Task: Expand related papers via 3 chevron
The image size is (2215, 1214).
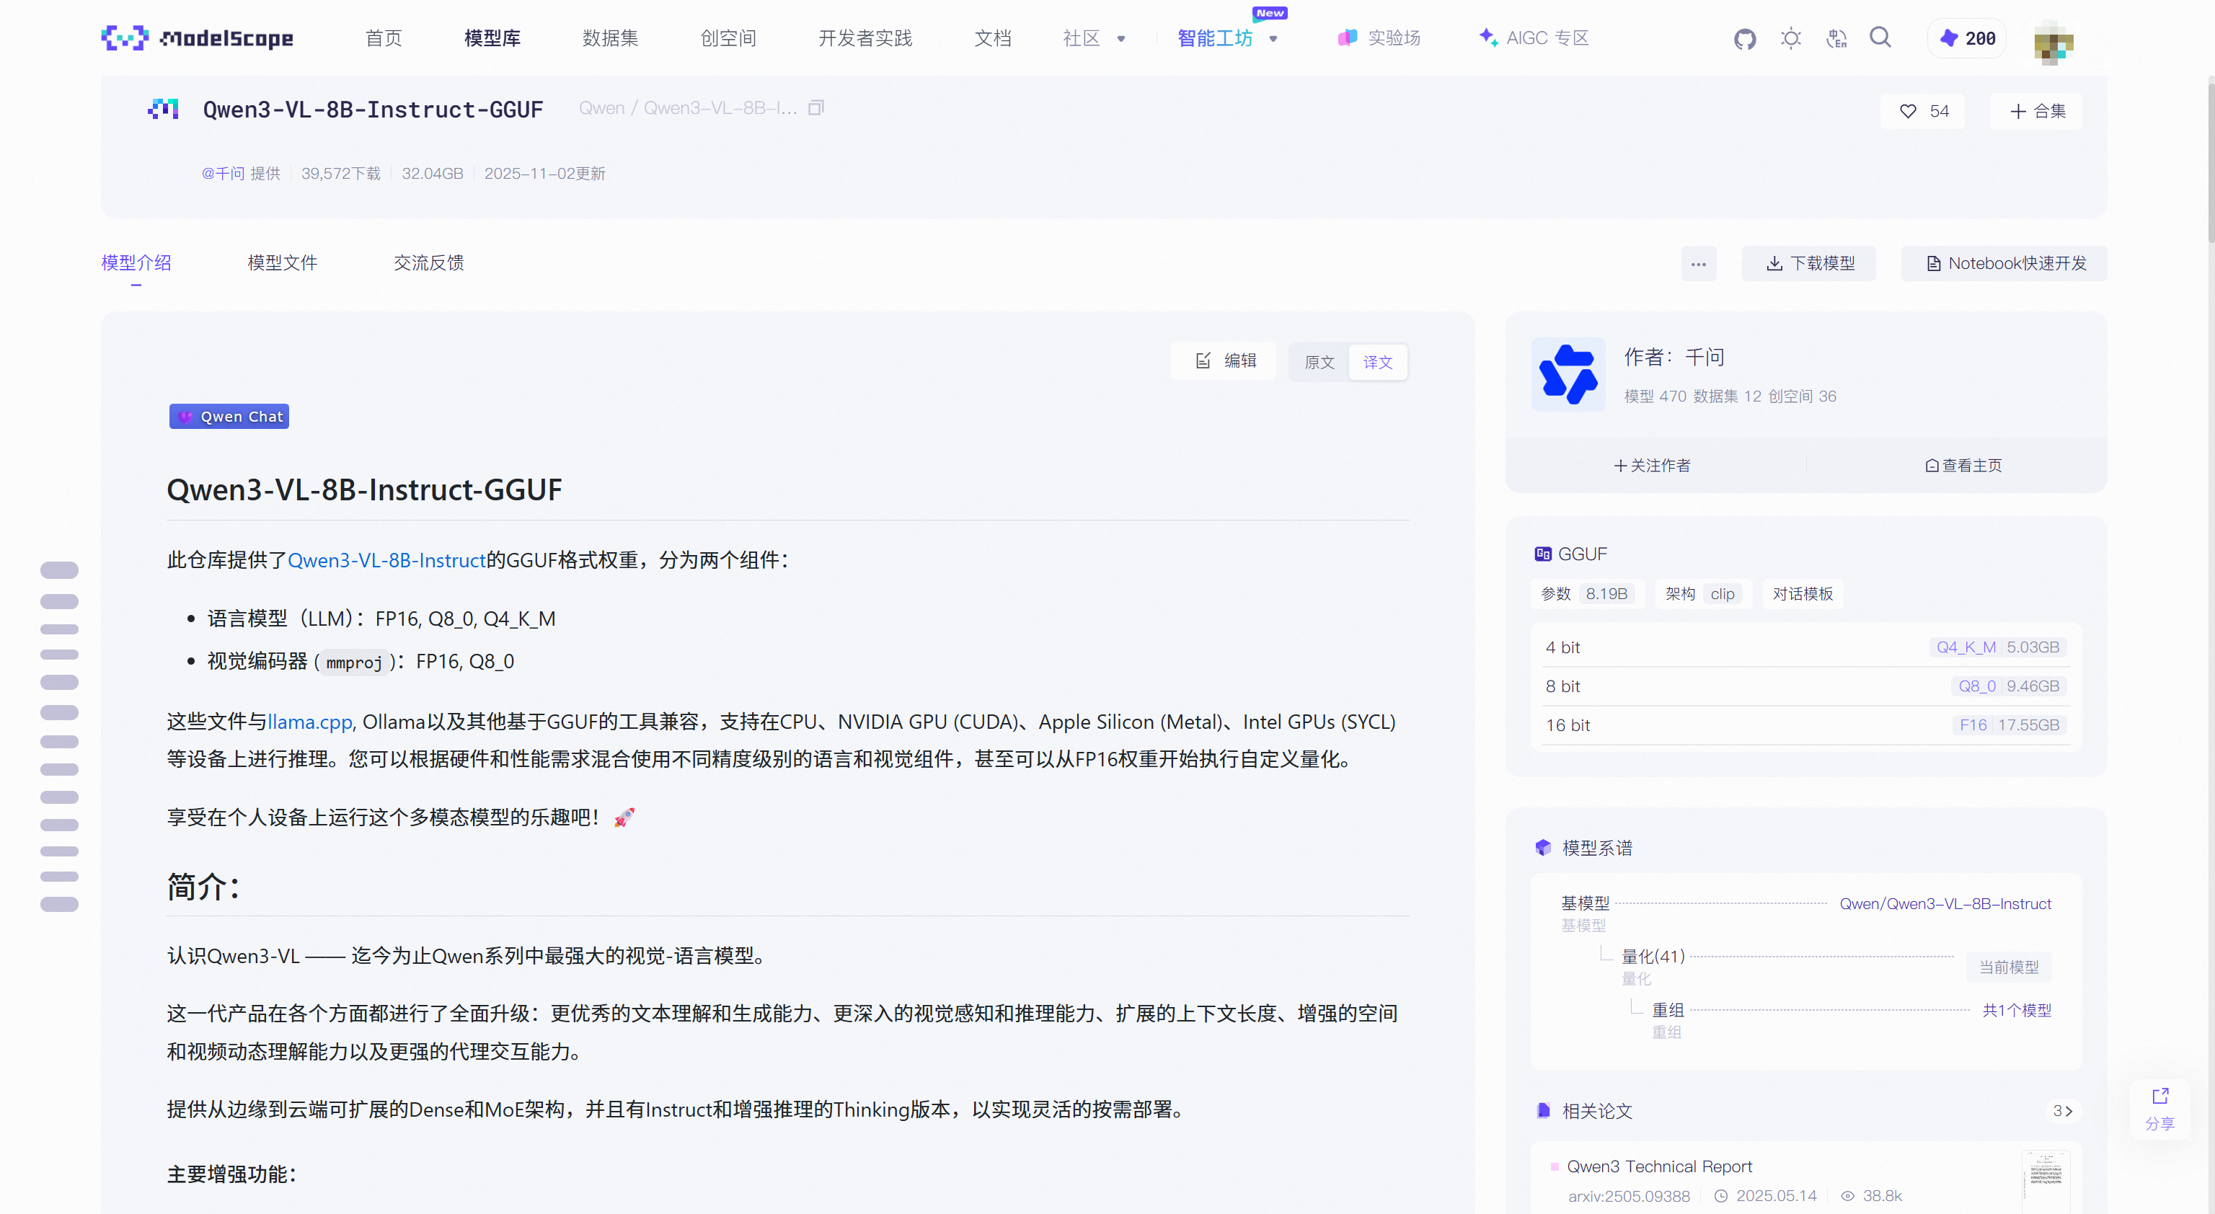Action: tap(2063, 1111)
